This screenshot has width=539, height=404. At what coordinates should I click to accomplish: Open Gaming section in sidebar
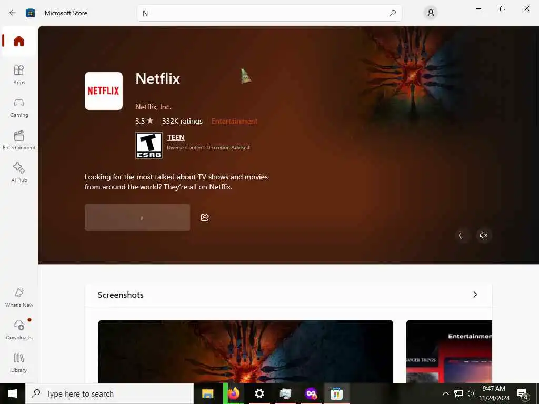point(19,107)
